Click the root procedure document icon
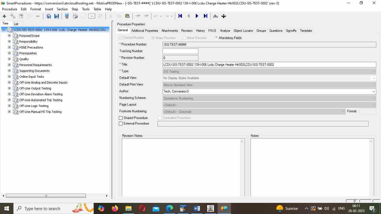 pos(10,30)
